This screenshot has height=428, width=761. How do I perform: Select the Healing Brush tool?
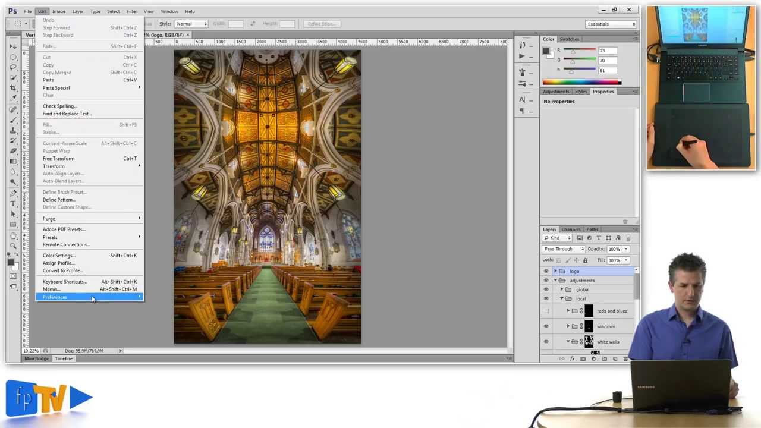[13, 109]
